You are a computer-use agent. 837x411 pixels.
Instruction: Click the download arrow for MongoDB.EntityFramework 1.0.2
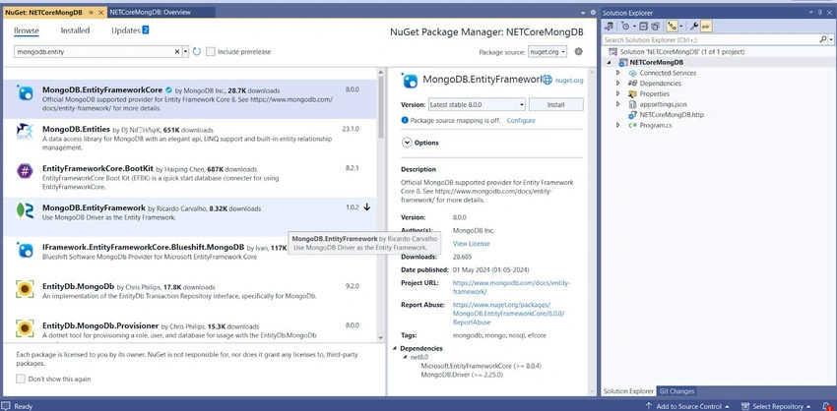366,206
